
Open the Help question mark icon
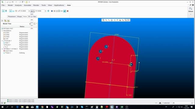tap(193, 5)
